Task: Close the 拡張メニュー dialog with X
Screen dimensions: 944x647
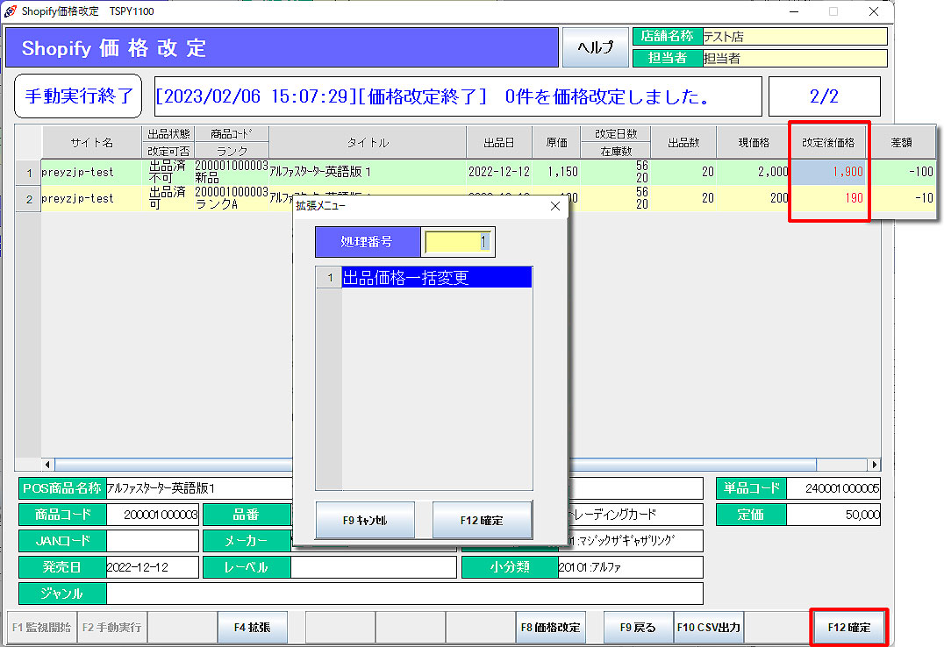Action: [x=554, y=207]
